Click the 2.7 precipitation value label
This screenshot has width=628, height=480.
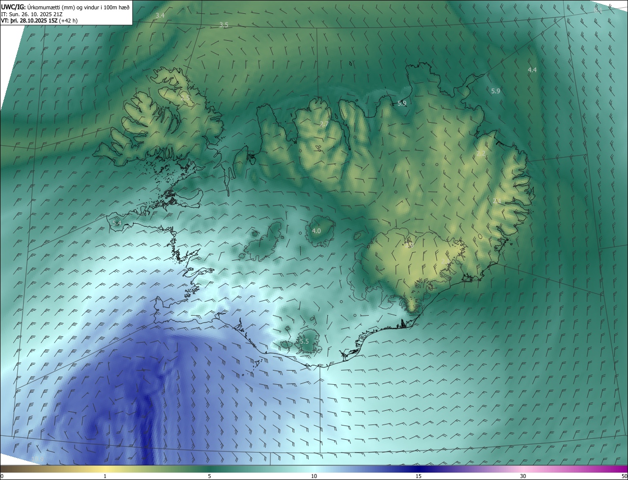click(x=324, y=124)
